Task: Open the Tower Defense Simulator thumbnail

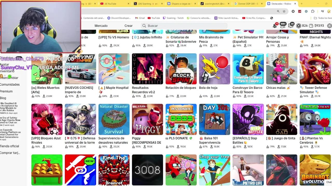Action: pos(315,69)
